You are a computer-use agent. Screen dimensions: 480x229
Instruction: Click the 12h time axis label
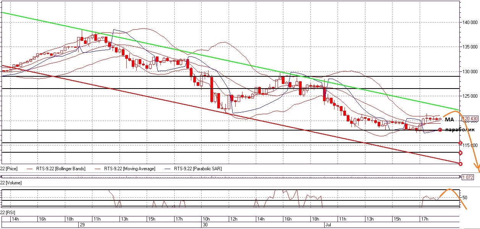click(234, 219)
